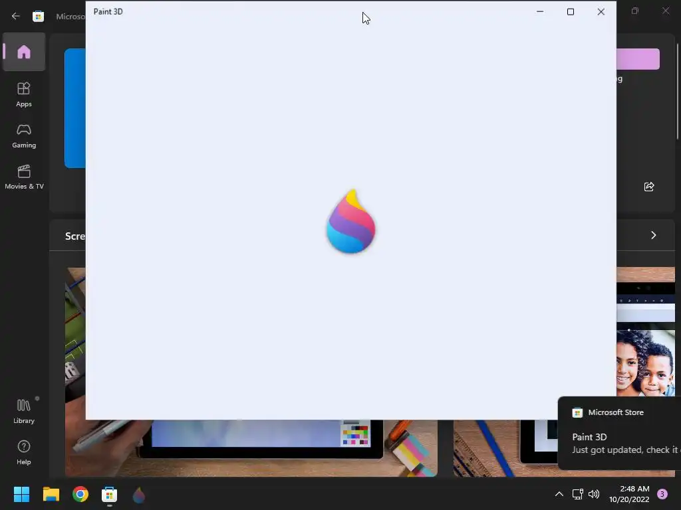
Task: Open notification center badge showing 3
Action: click(x=662, y=494)
